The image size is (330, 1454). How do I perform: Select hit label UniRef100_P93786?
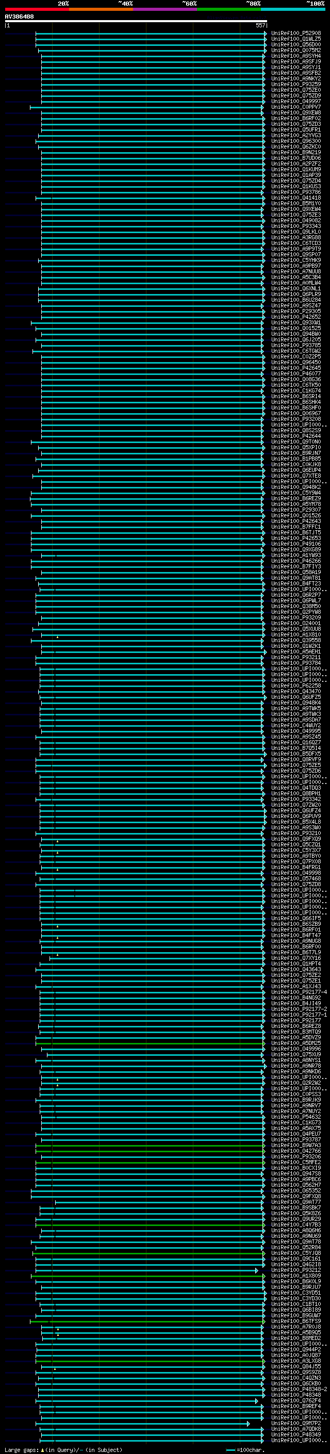295,192
